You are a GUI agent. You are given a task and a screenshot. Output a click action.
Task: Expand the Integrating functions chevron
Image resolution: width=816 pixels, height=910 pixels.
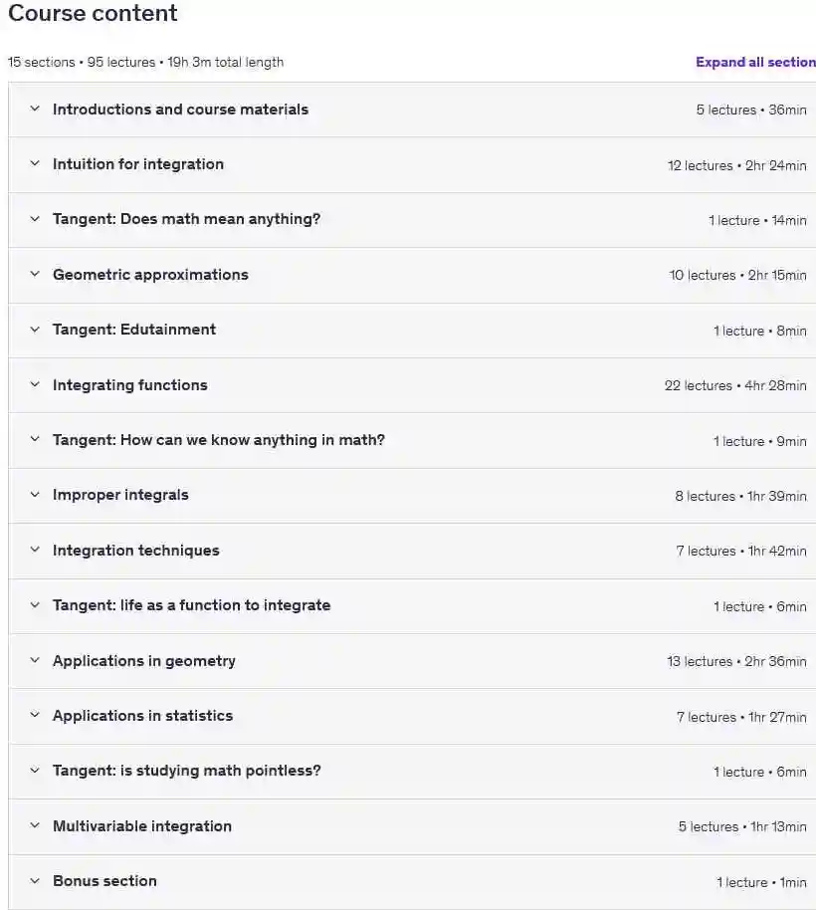35,384
